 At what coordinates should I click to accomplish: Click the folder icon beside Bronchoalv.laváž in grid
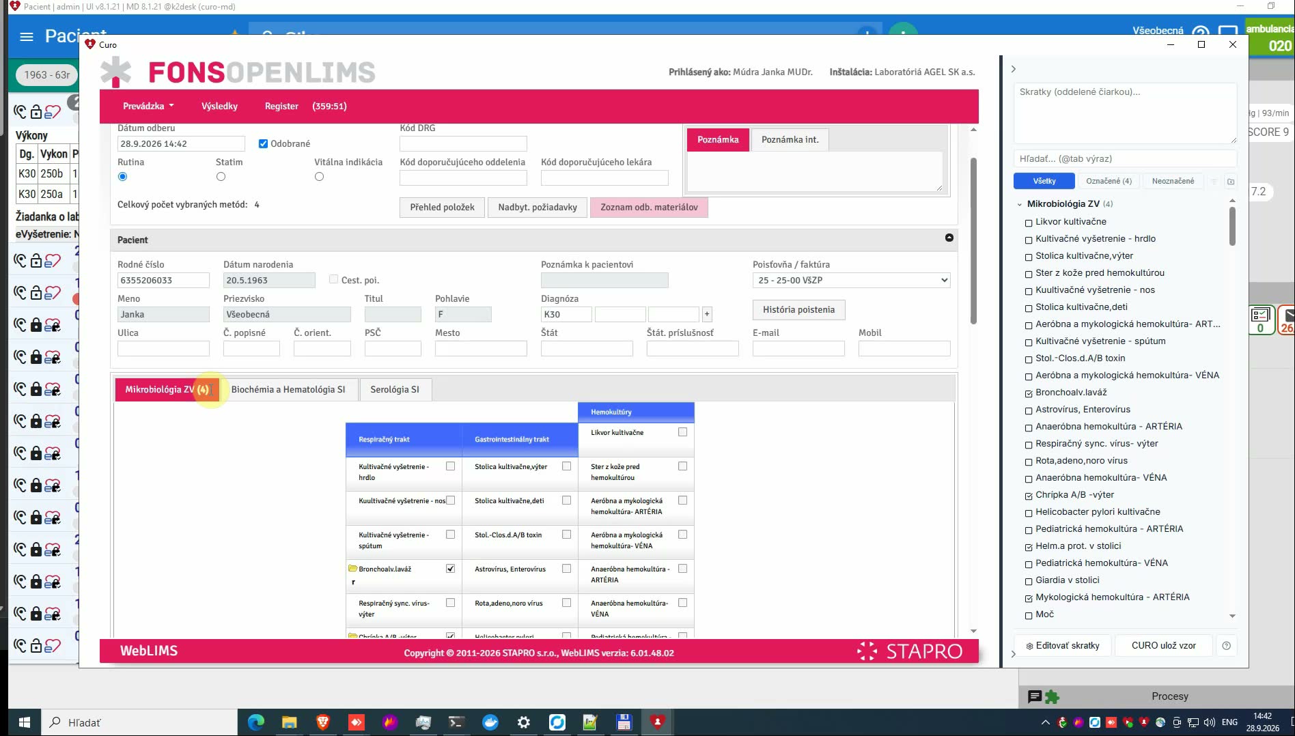coord(353,569)
